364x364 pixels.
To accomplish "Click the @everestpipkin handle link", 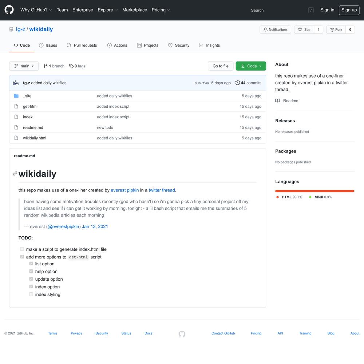I will click(x=63, y=226).
